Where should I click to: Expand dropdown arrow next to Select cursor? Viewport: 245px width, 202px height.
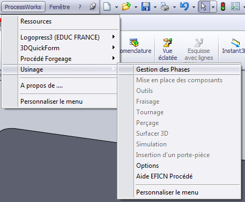[x=213, y=7]
